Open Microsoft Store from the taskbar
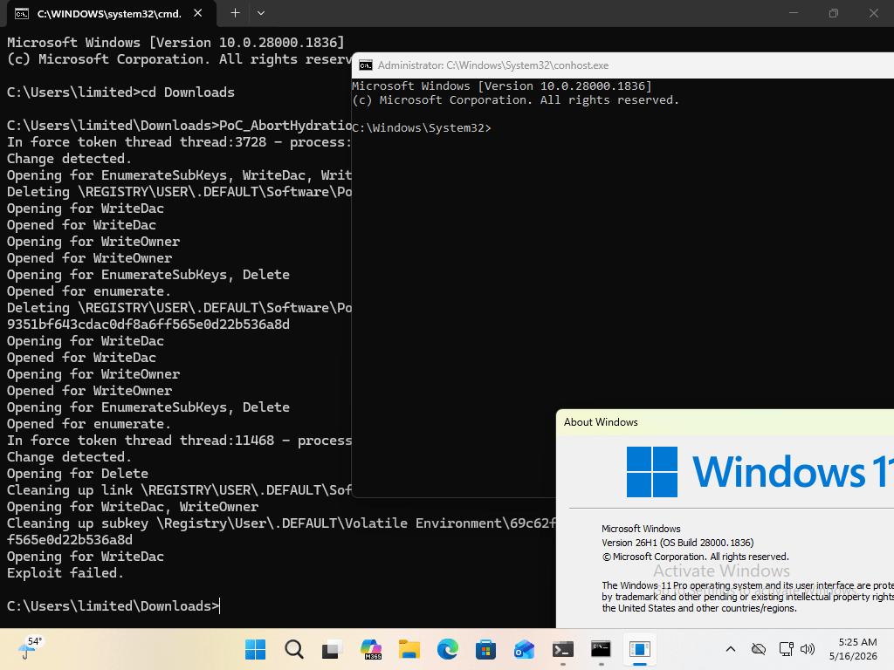The width and height of the screenshot is (894, 670). coord(485,649)
